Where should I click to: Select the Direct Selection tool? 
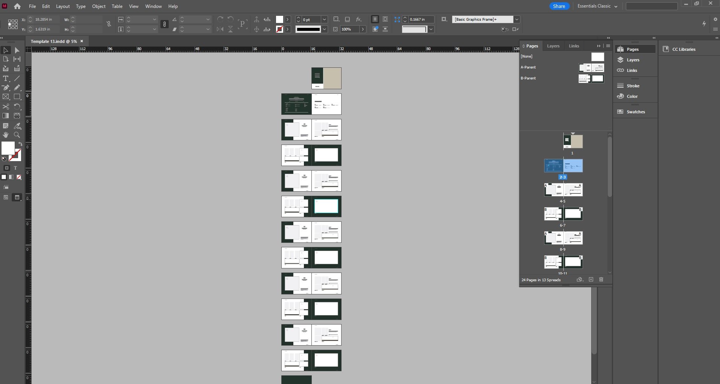[x=17, y=50]
